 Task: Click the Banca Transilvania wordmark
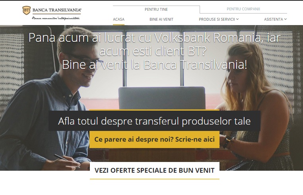pyautogui.click(x=57, y=10)
